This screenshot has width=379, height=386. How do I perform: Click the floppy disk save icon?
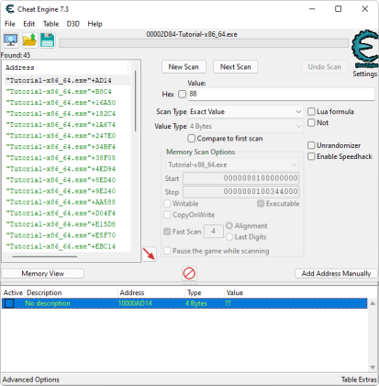[x=47, y=40]
